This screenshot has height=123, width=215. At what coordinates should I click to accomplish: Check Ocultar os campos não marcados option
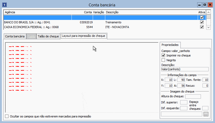(x=7, y=116)
